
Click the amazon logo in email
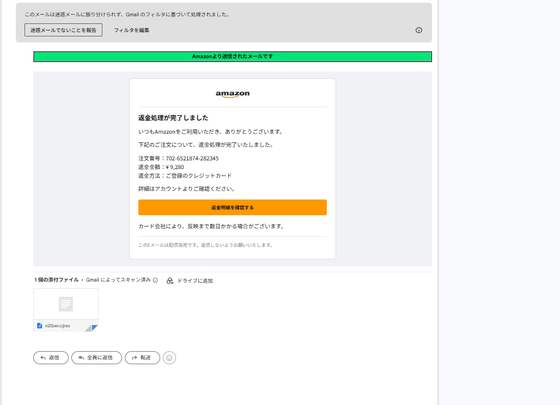tap(233, 94)
